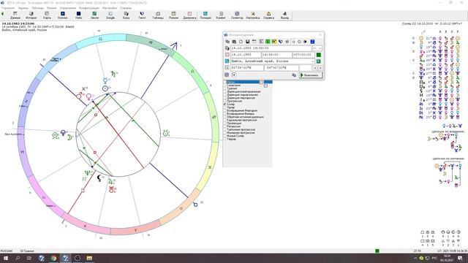Click the filled black circle icon in dialog
The width and height of the screenshot is (468, 263).
pyautogui.click(x=306, y=42)
